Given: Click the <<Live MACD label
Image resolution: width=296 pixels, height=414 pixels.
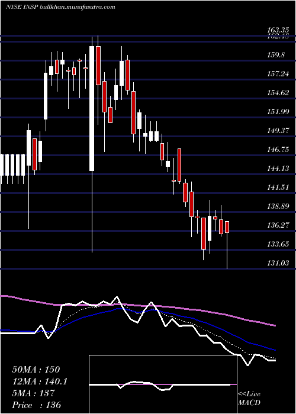Looking at the screenshot, I should tap(249, 399).
